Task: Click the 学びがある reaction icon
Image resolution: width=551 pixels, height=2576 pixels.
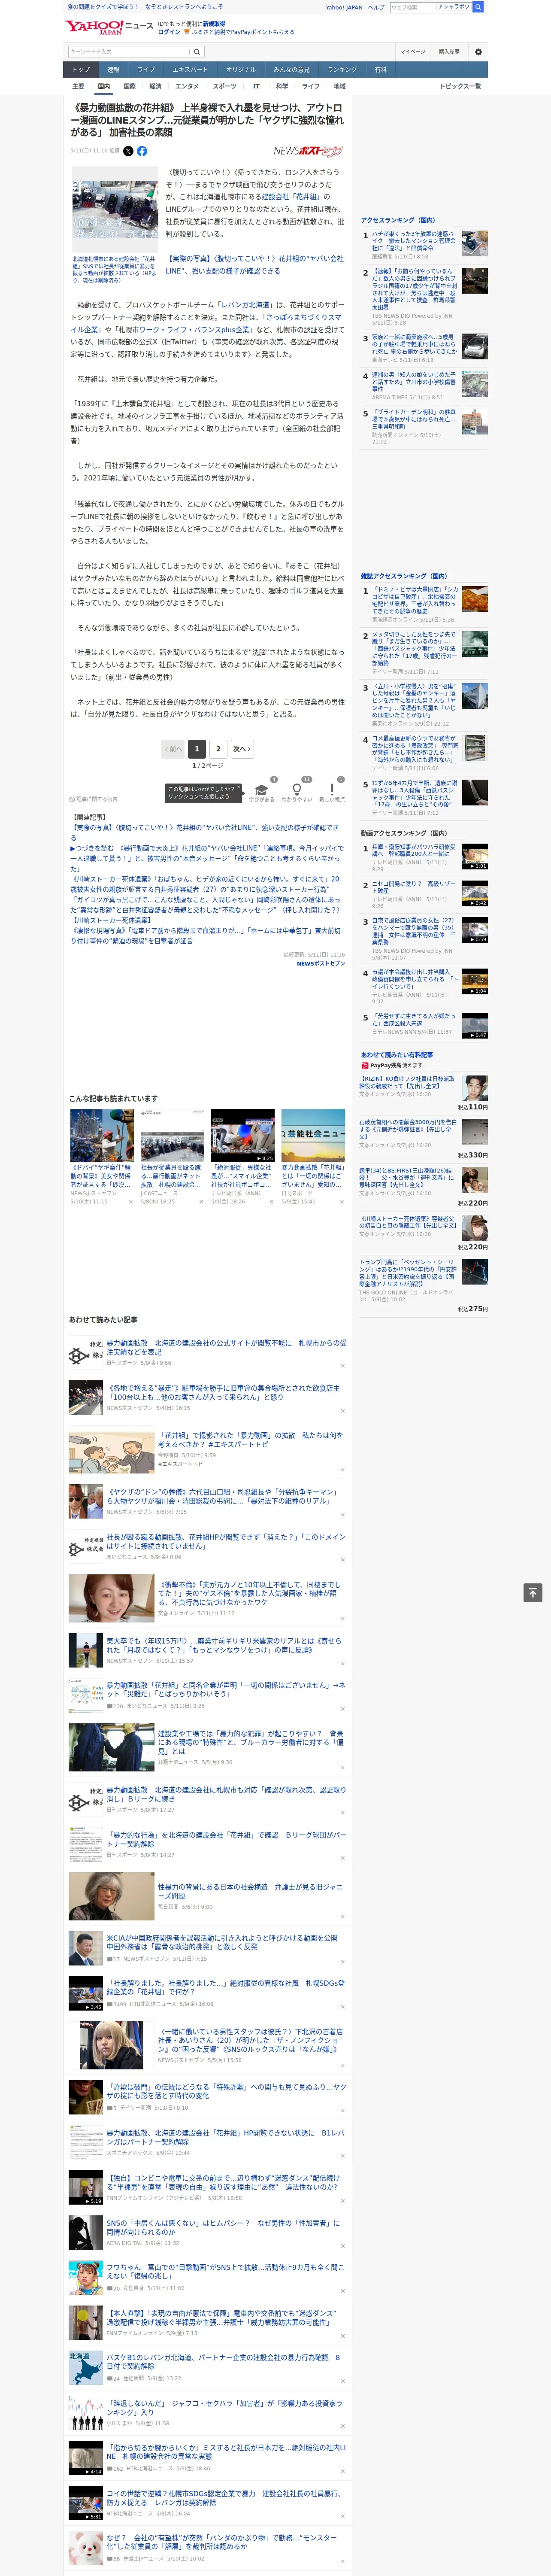Action: (262, 789)
